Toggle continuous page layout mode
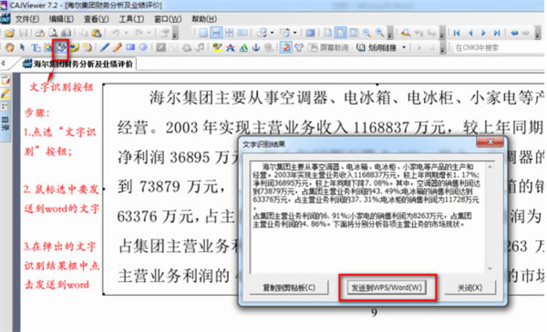This screenshot has height=332, width=547. (216, 33)
